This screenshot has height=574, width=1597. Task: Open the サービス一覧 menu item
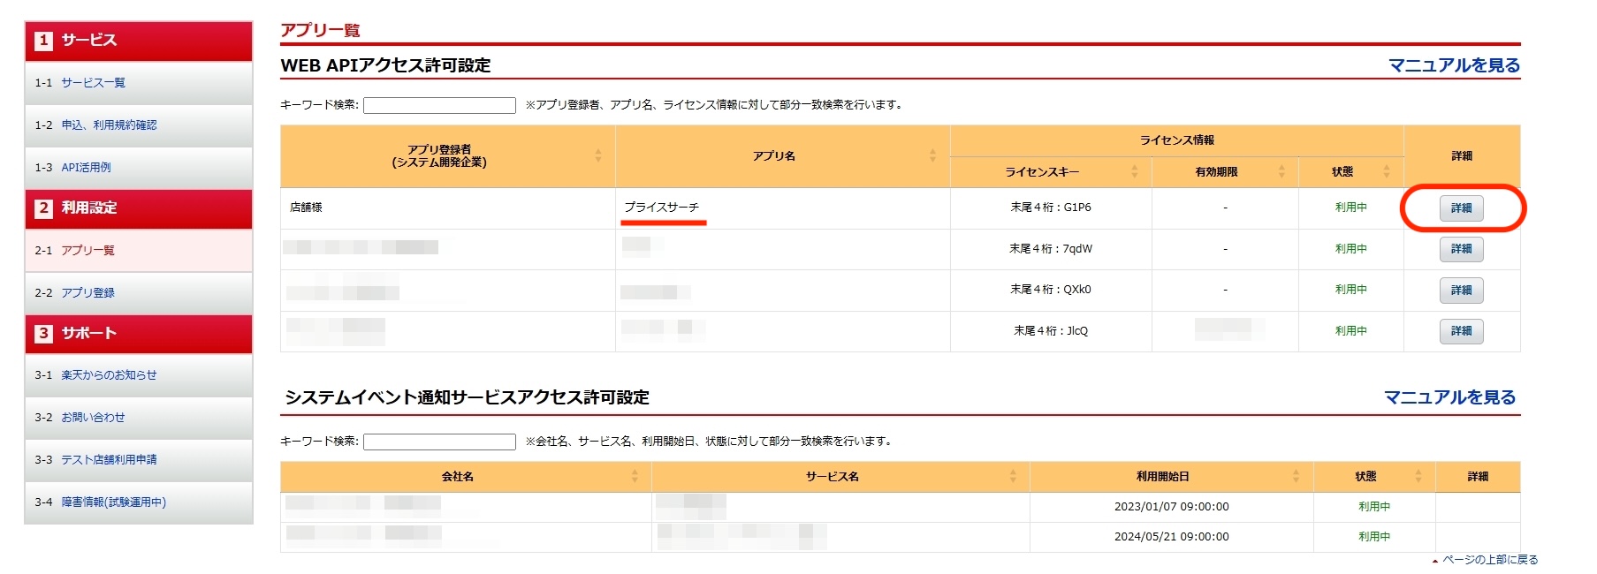[93, 83]
